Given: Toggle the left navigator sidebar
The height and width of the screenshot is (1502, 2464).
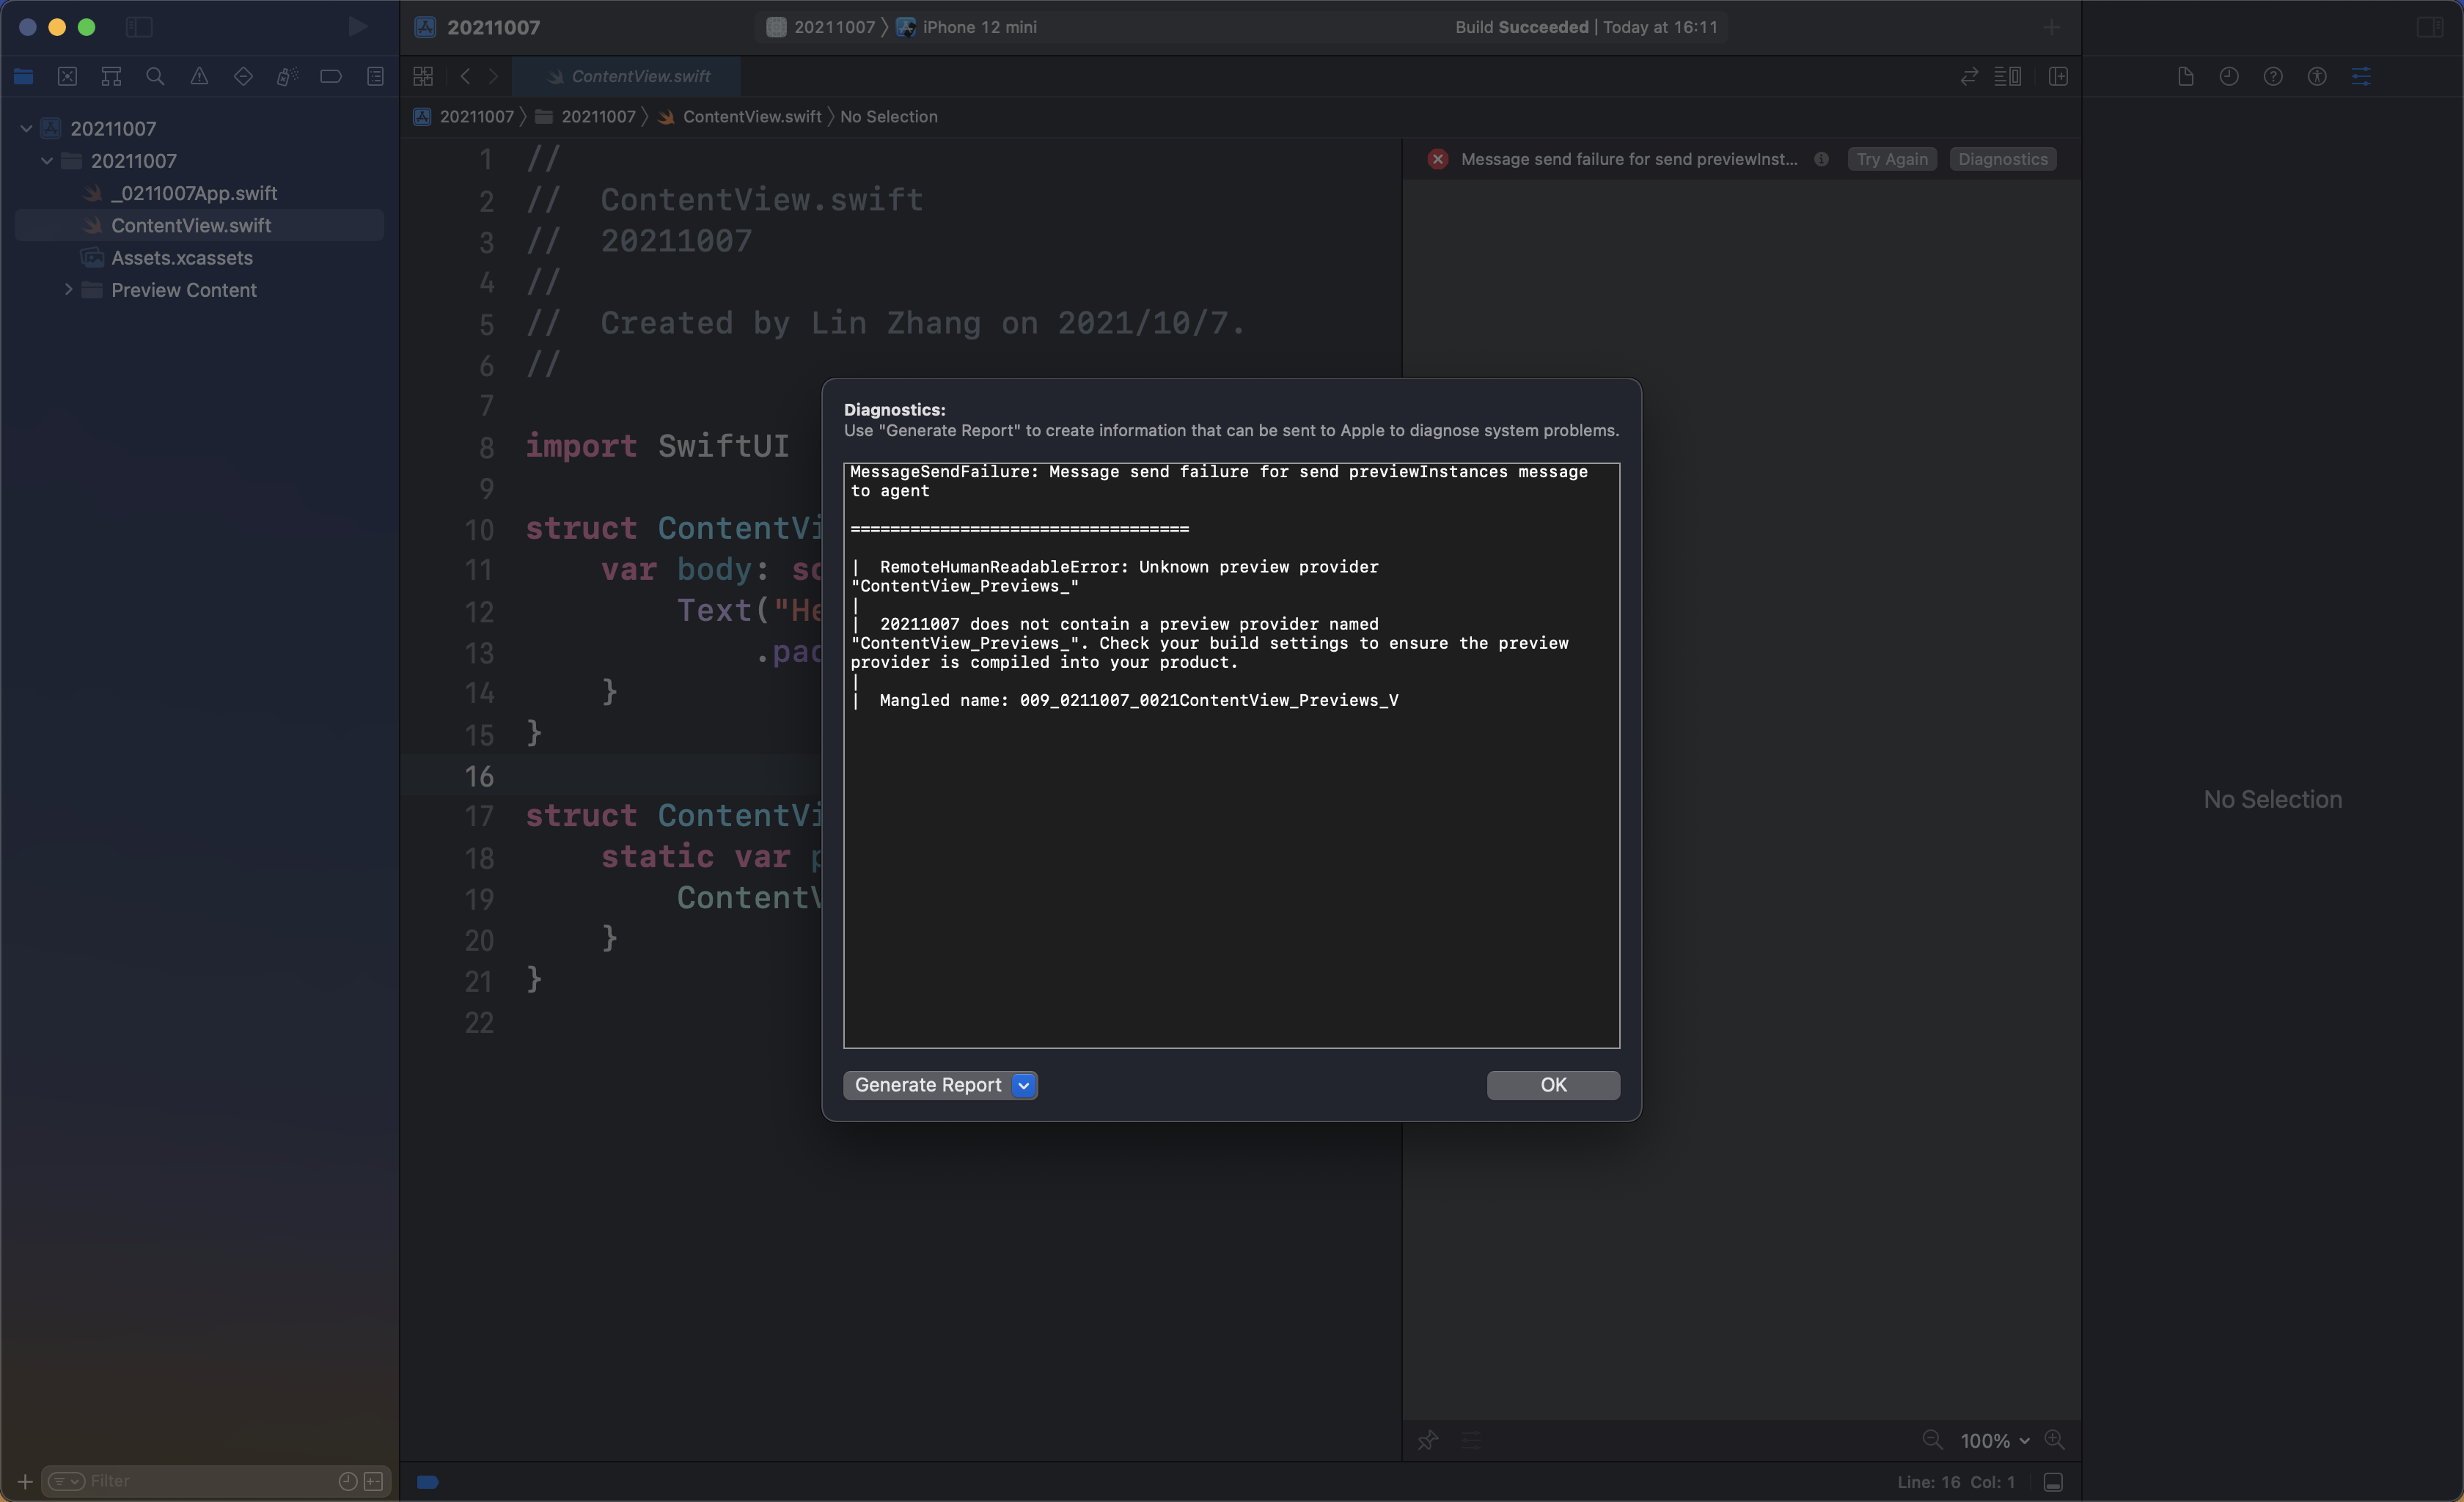Looking at the screenshot, I should coord(139,27).
